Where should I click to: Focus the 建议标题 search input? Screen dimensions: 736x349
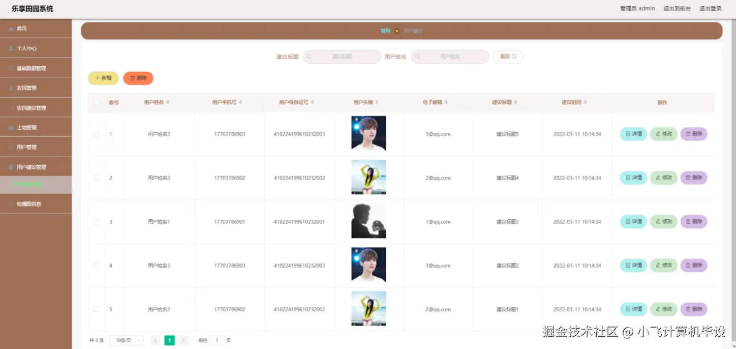[342, 57]
